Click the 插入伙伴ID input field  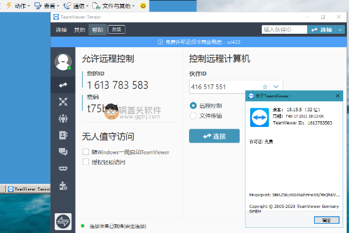tap(283, 29)
